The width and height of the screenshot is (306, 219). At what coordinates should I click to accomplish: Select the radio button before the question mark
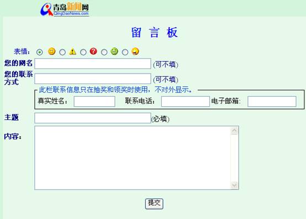83,52
